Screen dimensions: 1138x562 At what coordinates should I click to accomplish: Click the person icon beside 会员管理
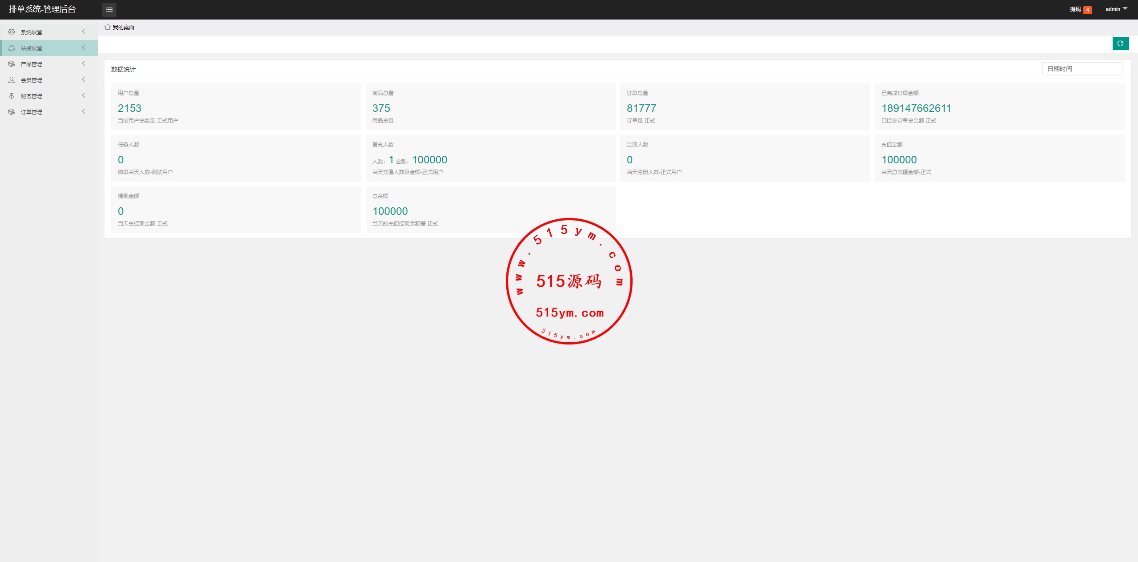point(12,80)
